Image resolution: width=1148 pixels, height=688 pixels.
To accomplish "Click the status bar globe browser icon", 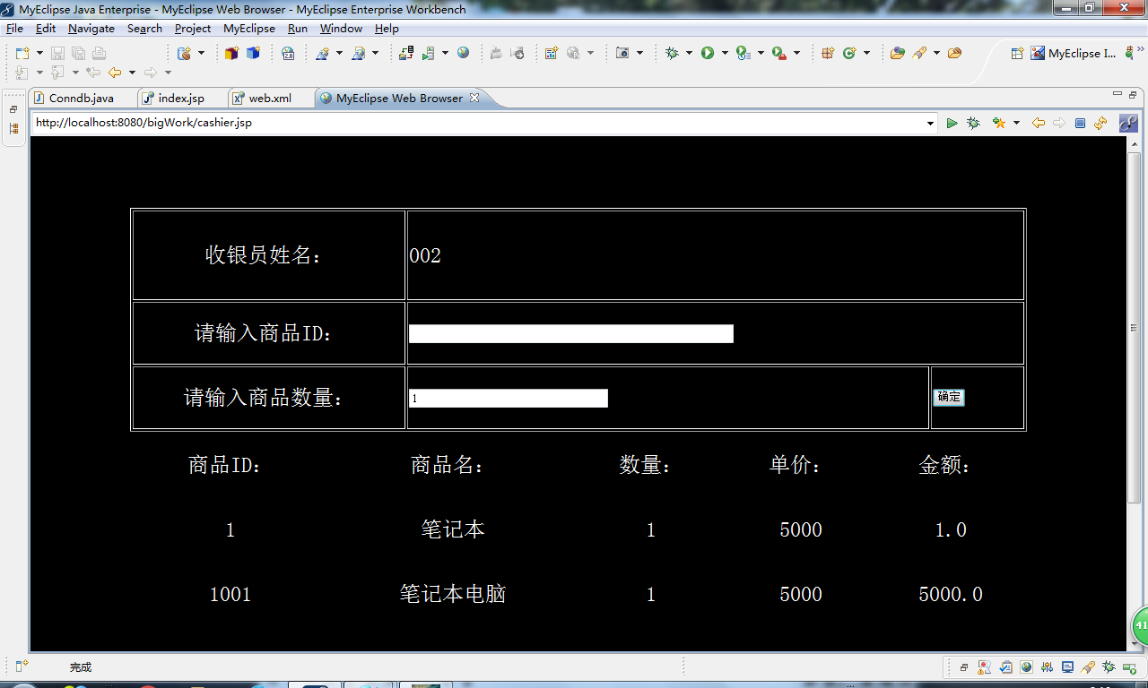I will [x=1026, y=667].
